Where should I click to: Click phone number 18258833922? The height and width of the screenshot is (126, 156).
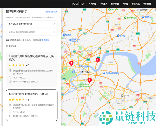pos(19,78)
